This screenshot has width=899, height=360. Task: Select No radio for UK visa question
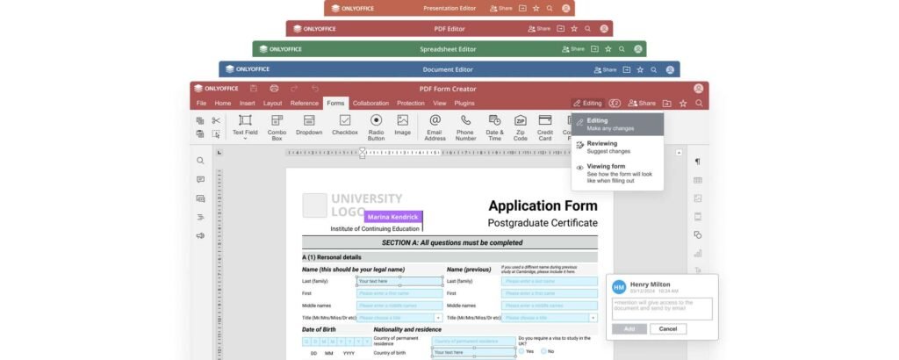coord(543,351)
